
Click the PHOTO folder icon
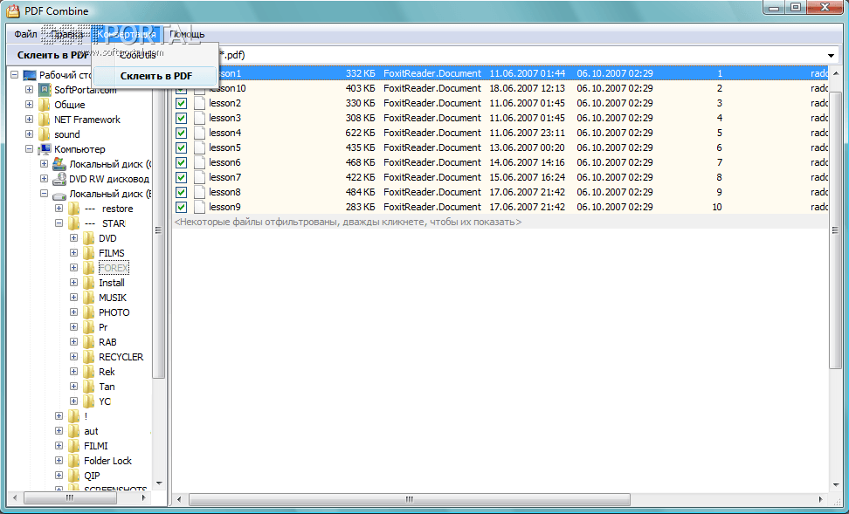coord(89,312)
